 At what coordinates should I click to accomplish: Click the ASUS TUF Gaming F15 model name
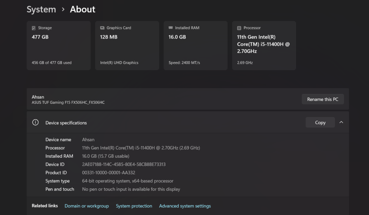pos(68,103)
